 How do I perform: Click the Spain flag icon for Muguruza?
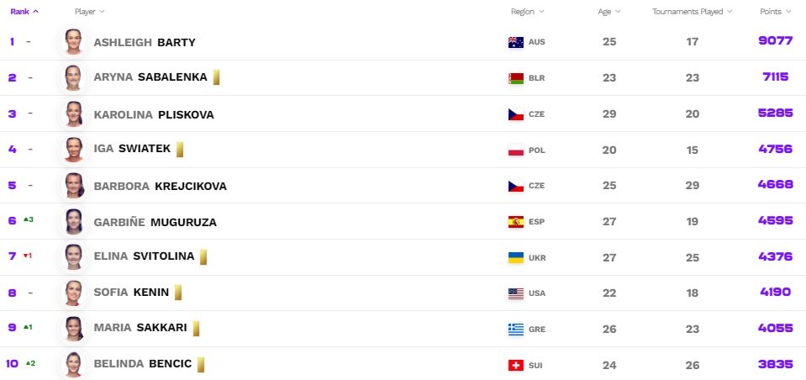click(x=516, y=222)
